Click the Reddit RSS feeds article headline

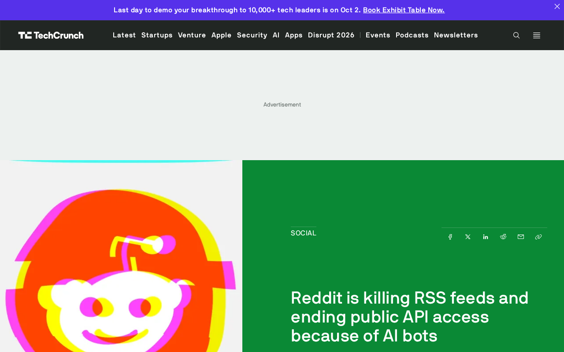tap(410, 317)
